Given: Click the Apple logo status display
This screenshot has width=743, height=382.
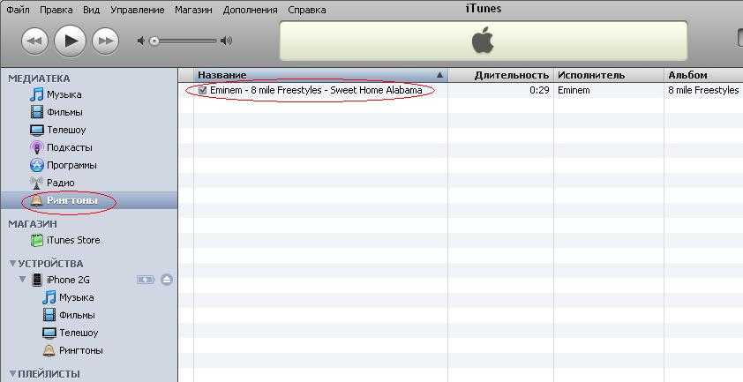Looking at the screenshot, I should coord(483,41).
